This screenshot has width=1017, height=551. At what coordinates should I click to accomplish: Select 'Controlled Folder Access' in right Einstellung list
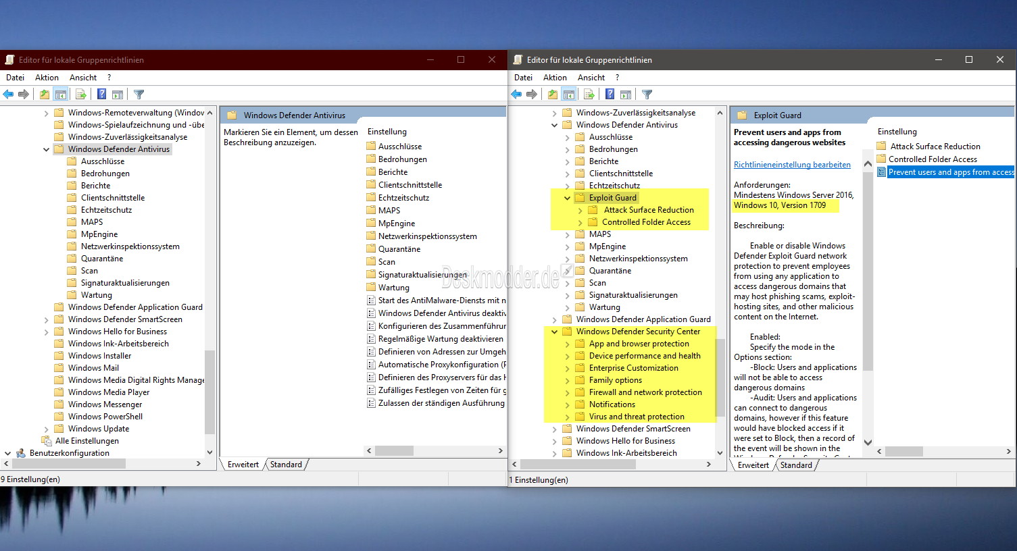pos(933,159)
